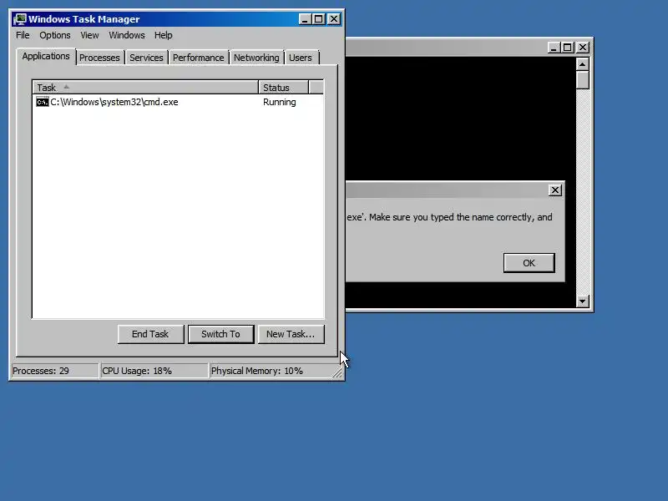
Task: Open the Help menu
Action: [163, 35]
